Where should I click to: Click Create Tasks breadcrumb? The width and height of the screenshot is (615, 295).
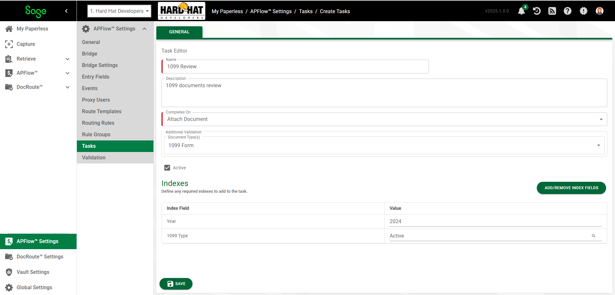coord(335,11)
